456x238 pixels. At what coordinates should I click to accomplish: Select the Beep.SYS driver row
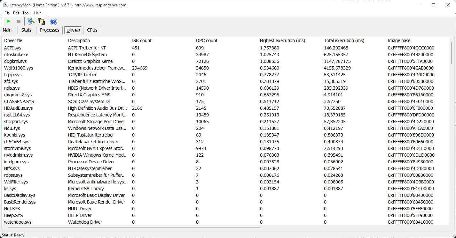225,215
